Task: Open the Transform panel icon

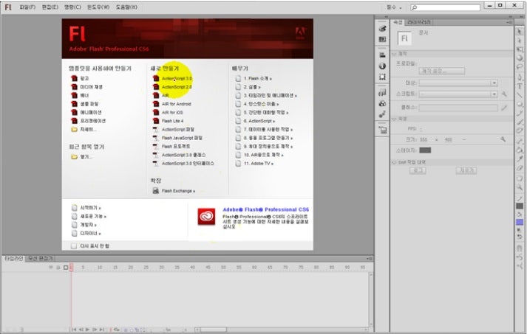Action: [382, 77]
